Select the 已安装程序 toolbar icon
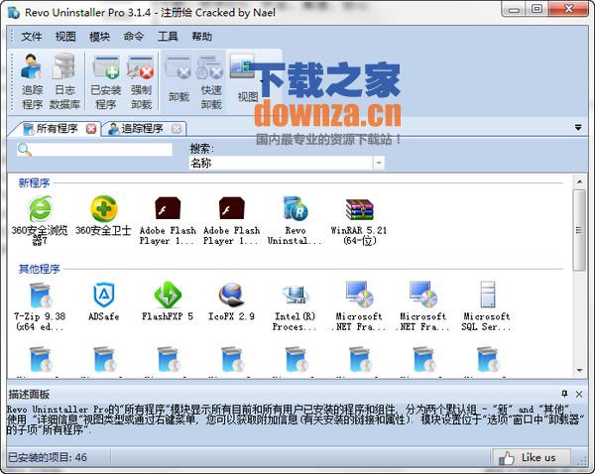This screenshot has width=595, height=474. pyautogui.click(x=105, y=80)
